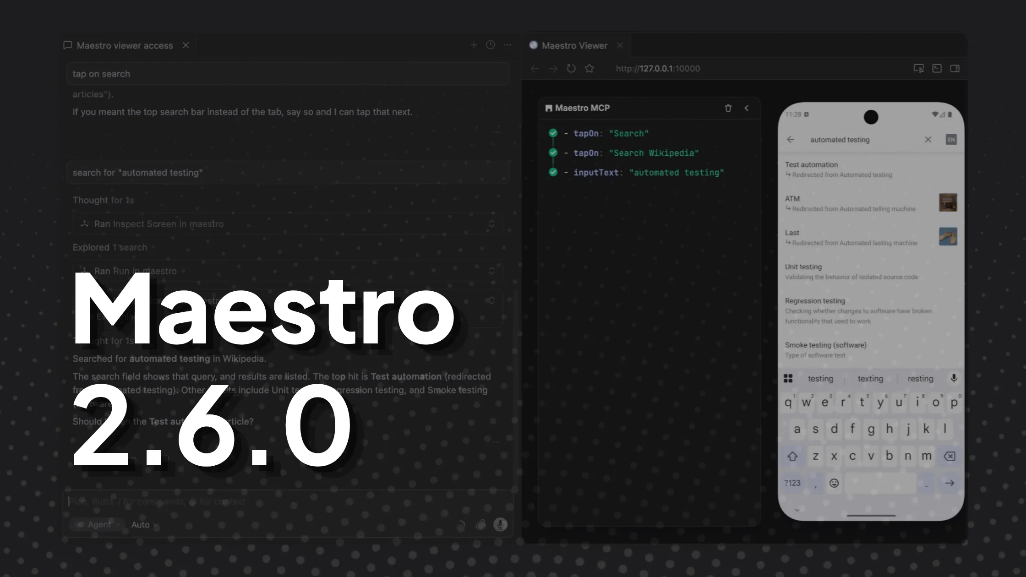Tap the keyboard voice typing microphone

click(x=954, y=378)
